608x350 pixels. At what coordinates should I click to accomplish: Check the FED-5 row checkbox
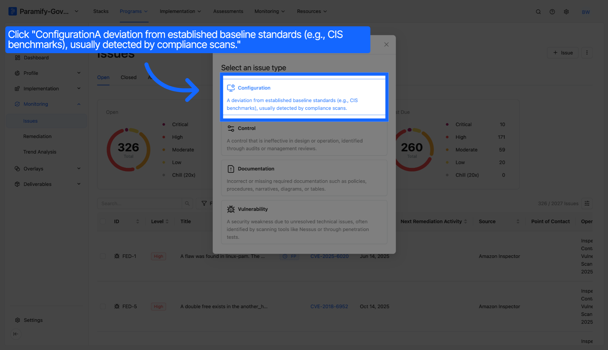pos(103,307)
